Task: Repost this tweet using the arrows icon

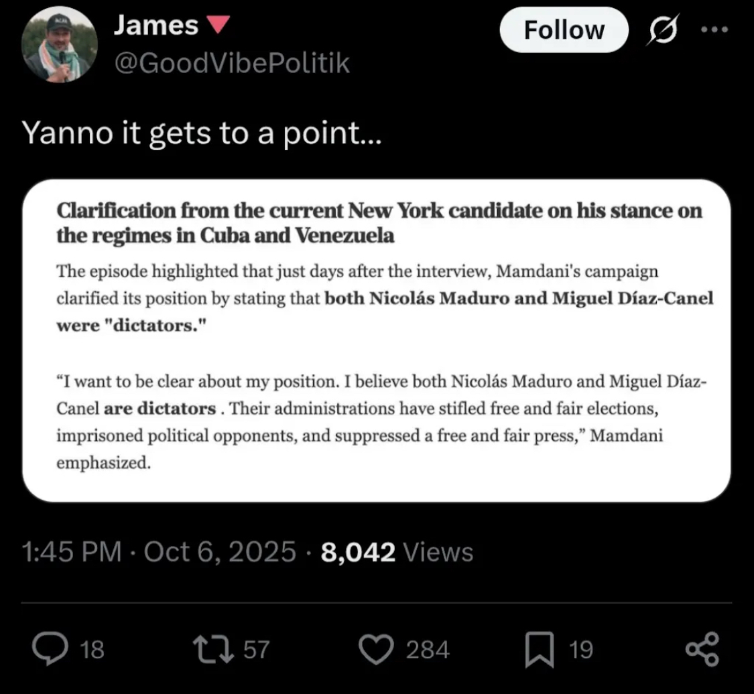Action: (x=210, y=650)
